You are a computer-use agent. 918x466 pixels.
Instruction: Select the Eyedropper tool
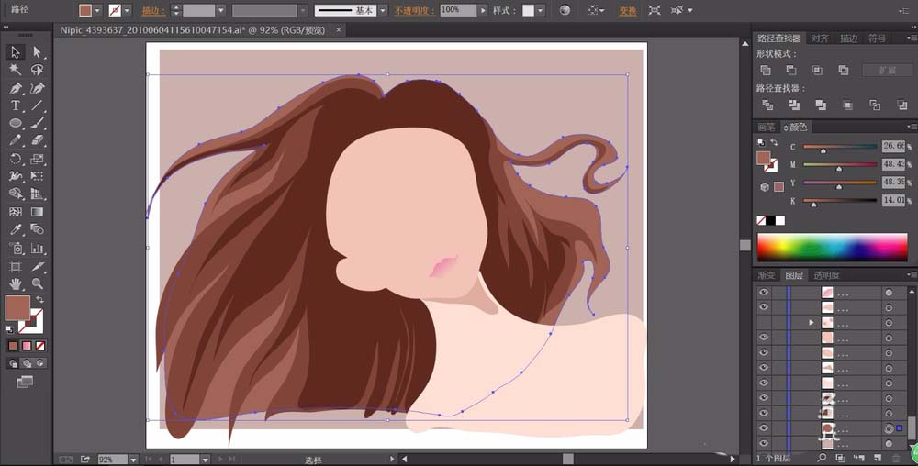(x=16, y=229)
